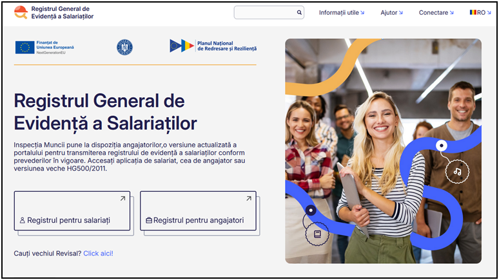The image size is (499, 280).
Task: Click the PNRR arrows logo
Action: point(182,46)
